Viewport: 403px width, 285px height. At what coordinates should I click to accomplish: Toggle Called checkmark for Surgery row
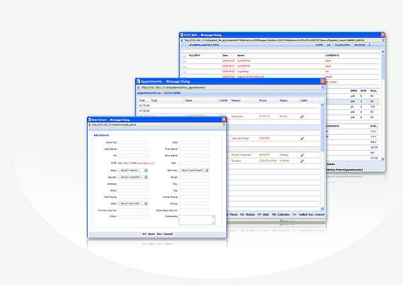click(x=302, y=161)
